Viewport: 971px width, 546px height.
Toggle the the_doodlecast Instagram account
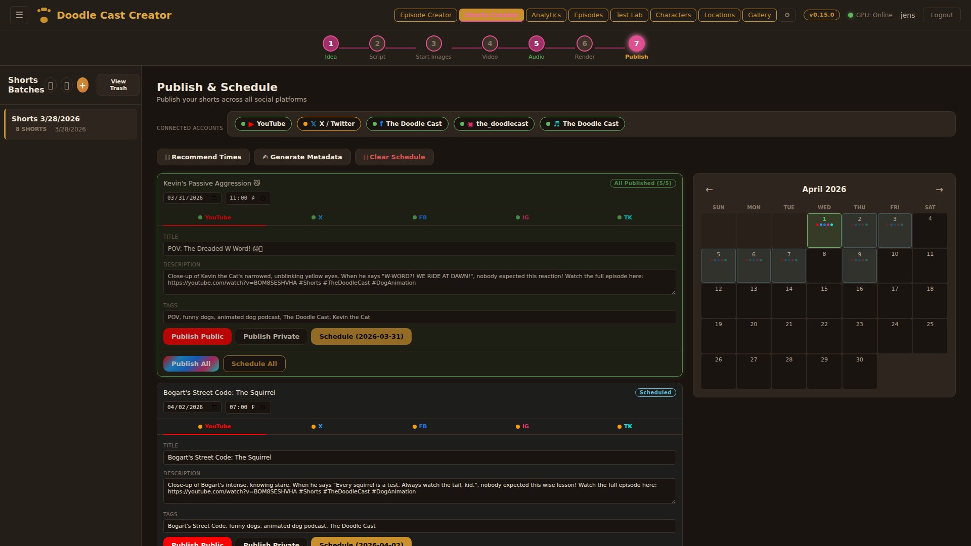click(494, 124)
